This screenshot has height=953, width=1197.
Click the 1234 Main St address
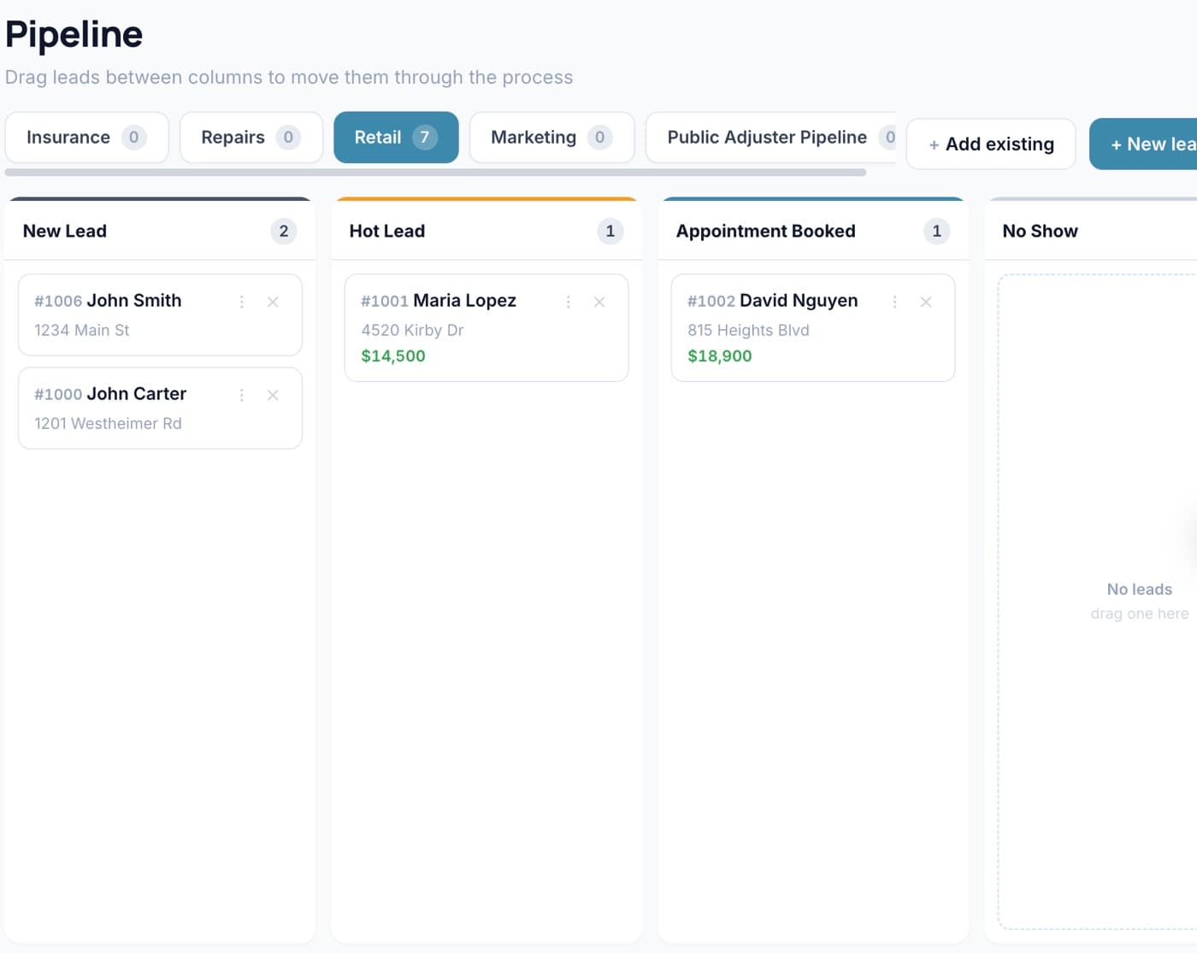tap(82, 330)
